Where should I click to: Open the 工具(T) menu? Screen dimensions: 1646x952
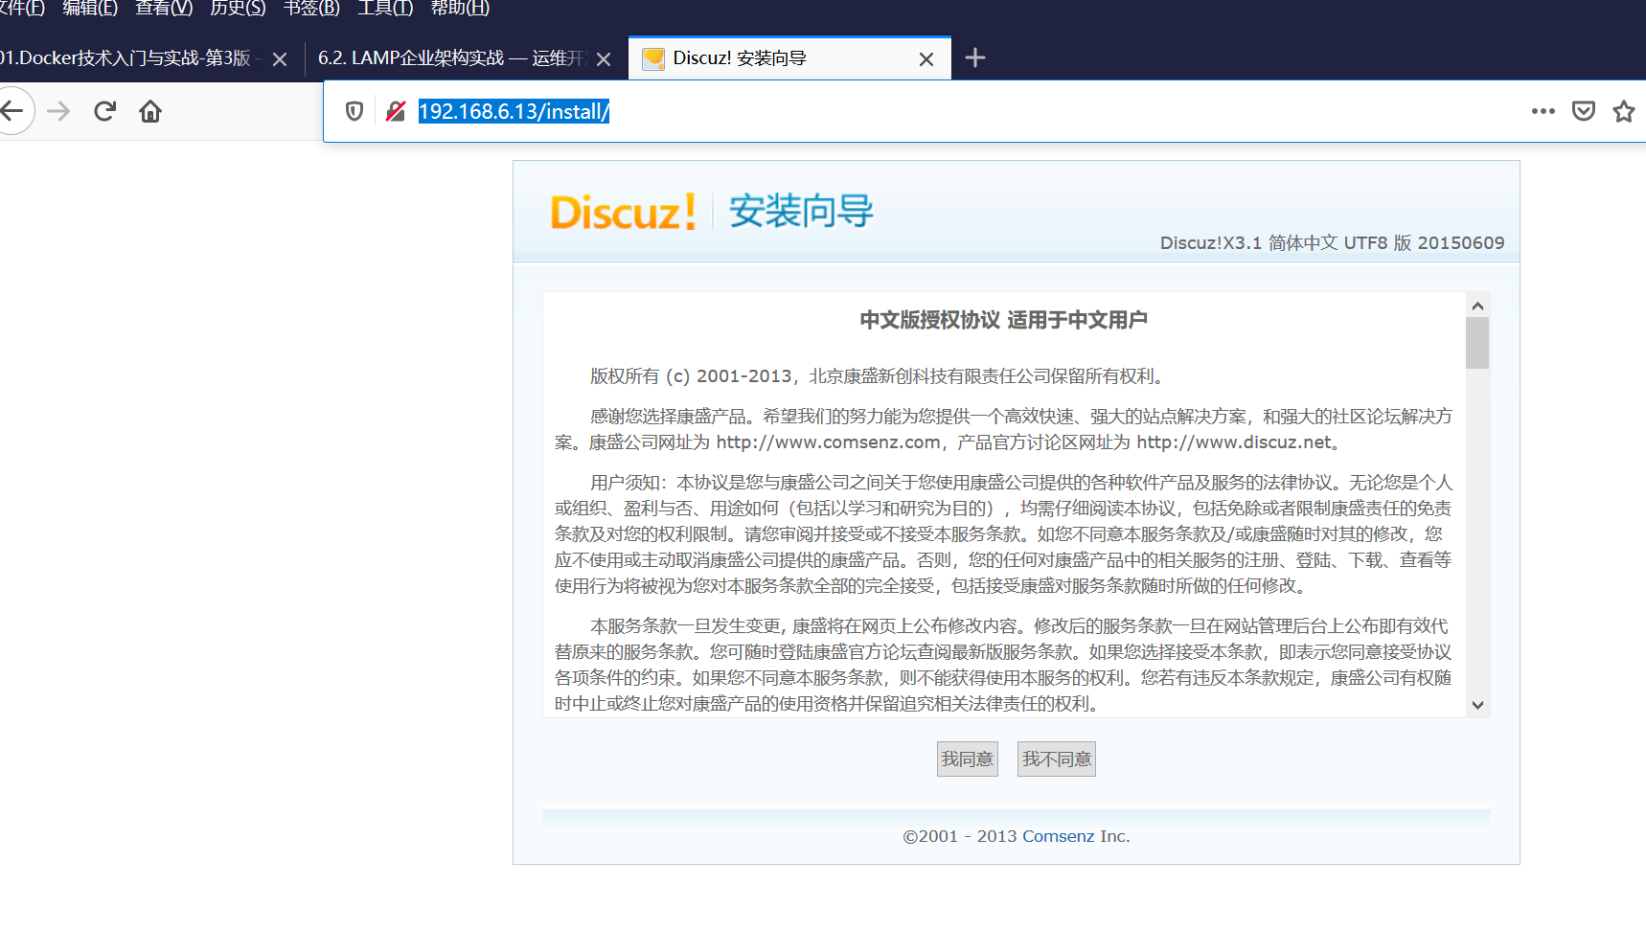pos(385,8)
